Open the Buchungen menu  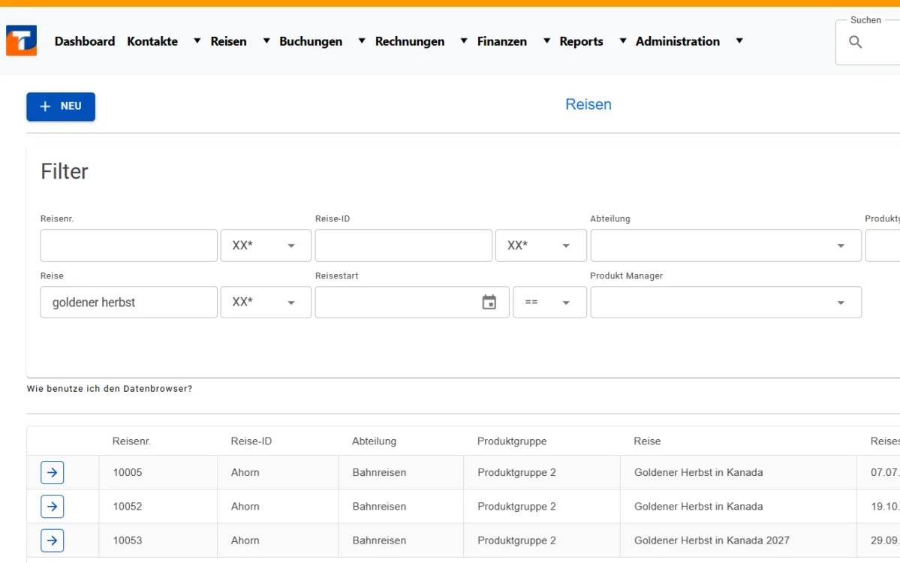tap(311, 41)
